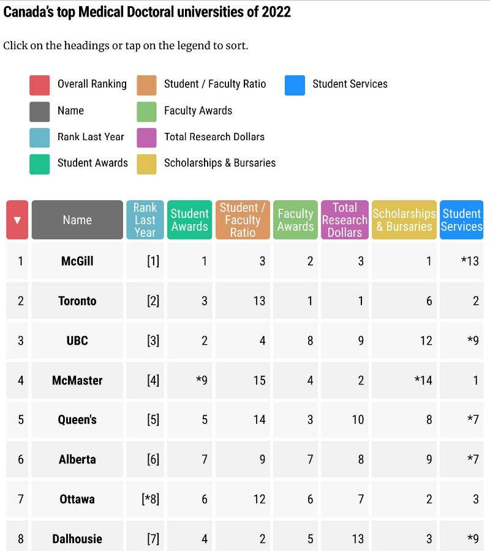490x551 pixels.
Task: Select the green Student Awards legend swatch
Action: point(39,164)
